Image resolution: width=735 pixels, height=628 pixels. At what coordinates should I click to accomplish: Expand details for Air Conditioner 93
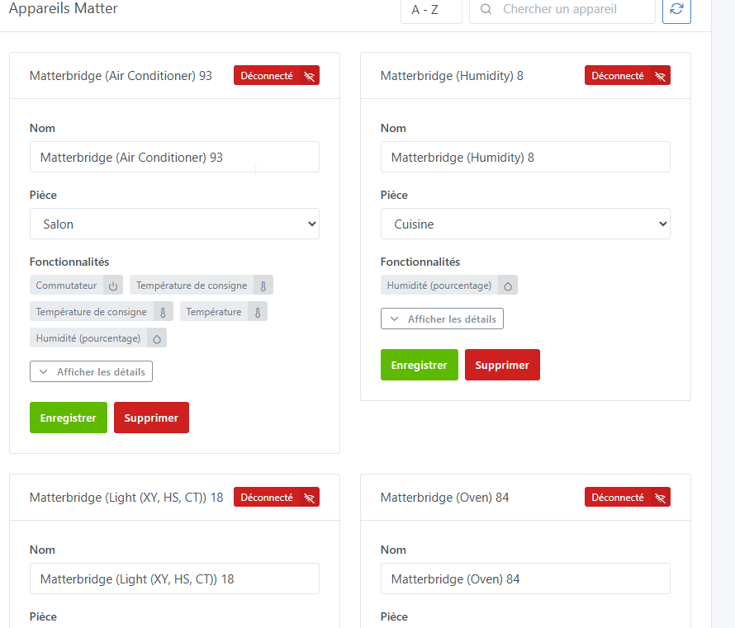click(x=91, y=372)
